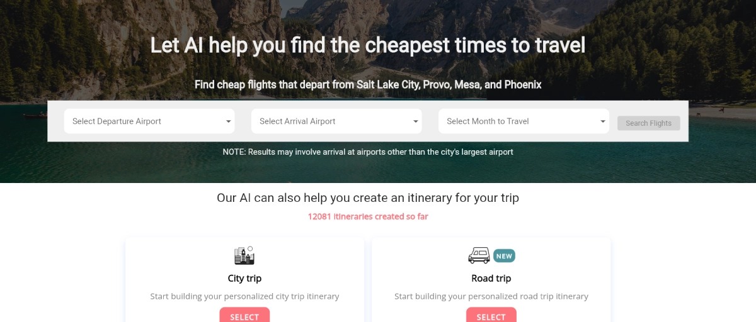The height and width of the screenshot is (322, 756).
Task: Click the 'Select Departure Airport' placeholder text
Action: click(117, 121)
